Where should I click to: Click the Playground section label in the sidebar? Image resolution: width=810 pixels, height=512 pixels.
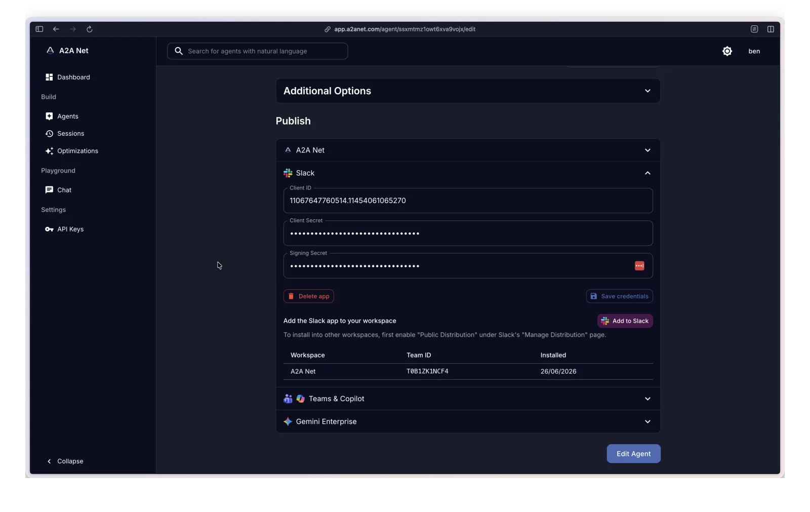coord(58,171)
